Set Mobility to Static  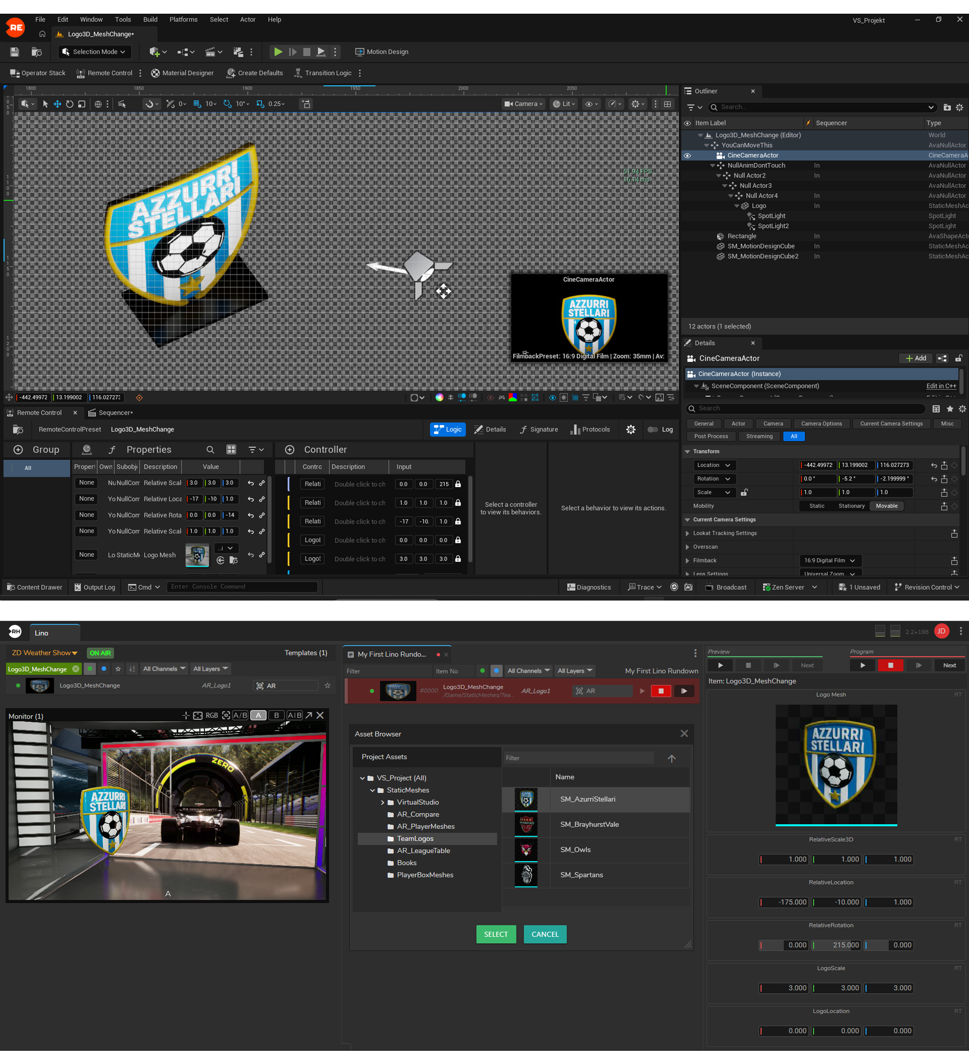pos(817,506)
